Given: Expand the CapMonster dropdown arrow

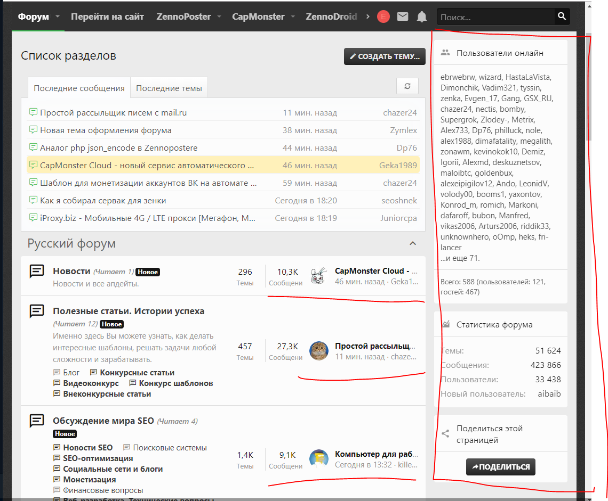Looking at the screenshot, I should point(293,17).
